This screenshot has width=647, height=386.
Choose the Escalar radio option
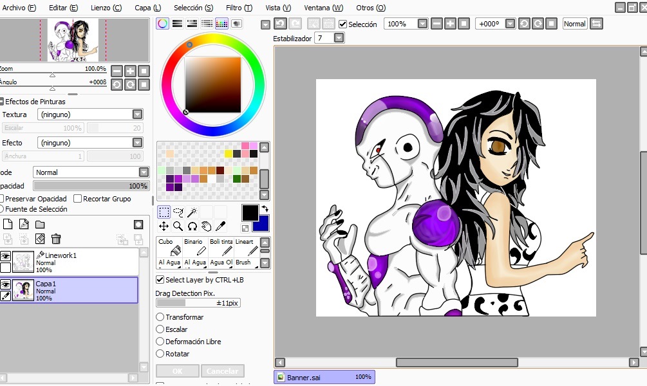coord(160,329)
